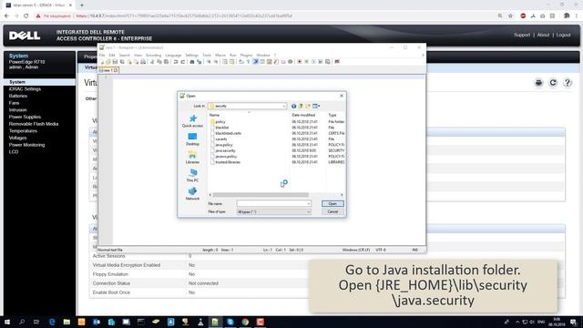Image resolution: width=583 pixels, height=328 pixels.
Task: Click the Zoom out icon in Notepad++ toolbar
Action: [216, 62]
